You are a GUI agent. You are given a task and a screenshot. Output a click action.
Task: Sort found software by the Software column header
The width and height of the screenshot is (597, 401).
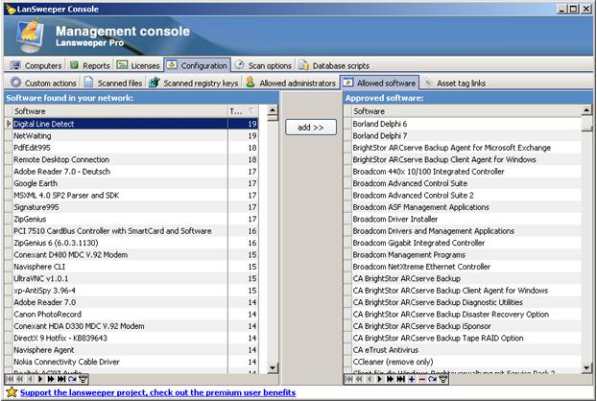pyautogui.click(x=120, y=111)
